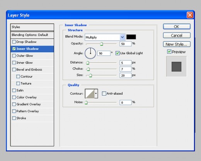
Task: Enable the Anti-aliased checkbox
Action: [x=104, y=93]
